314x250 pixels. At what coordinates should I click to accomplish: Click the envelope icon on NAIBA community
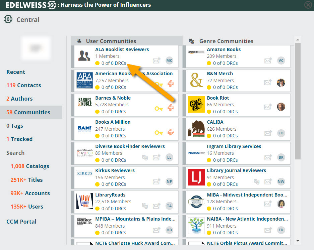tap(268, 230)
